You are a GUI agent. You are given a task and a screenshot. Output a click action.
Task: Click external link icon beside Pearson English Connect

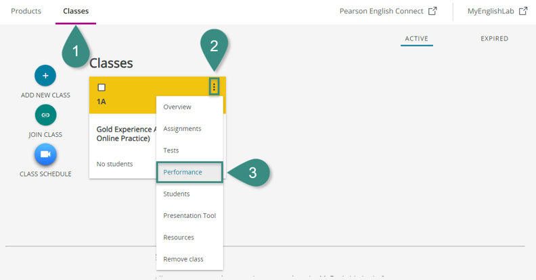point(432,11)
